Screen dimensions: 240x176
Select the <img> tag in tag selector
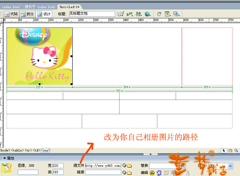[x=45, y=150]
